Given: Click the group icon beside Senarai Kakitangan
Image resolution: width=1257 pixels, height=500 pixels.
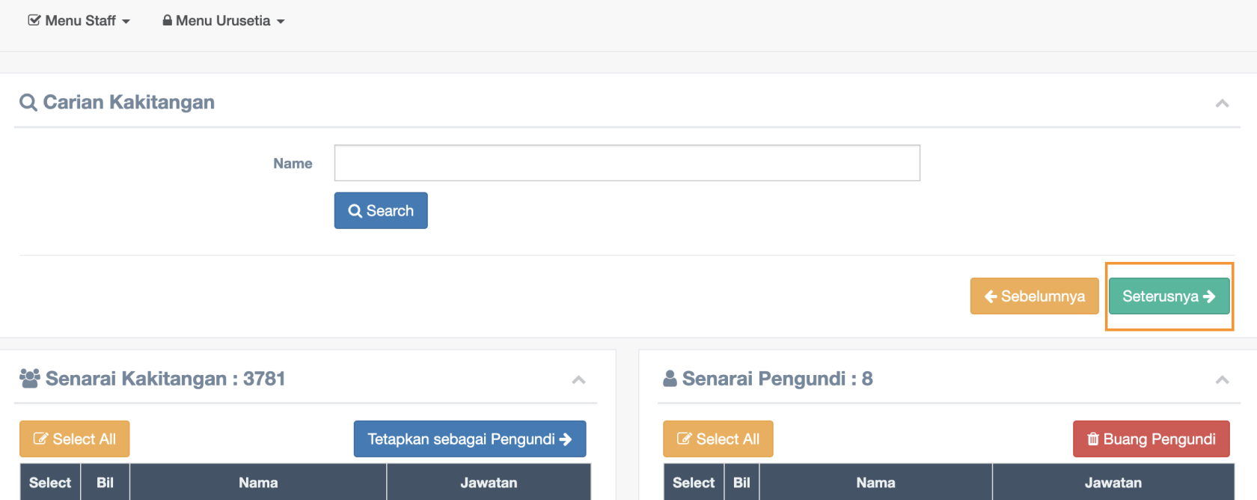Looking at the screenshot, I should [30, 379].
